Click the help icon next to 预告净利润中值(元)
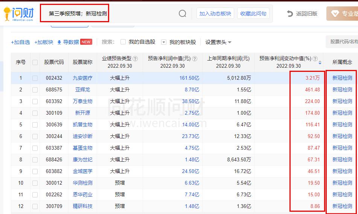This screenshot has height=214, width=358. [195, 59]
